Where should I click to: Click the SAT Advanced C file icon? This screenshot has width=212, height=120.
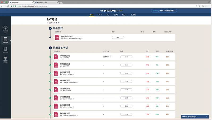coord(56,90)
